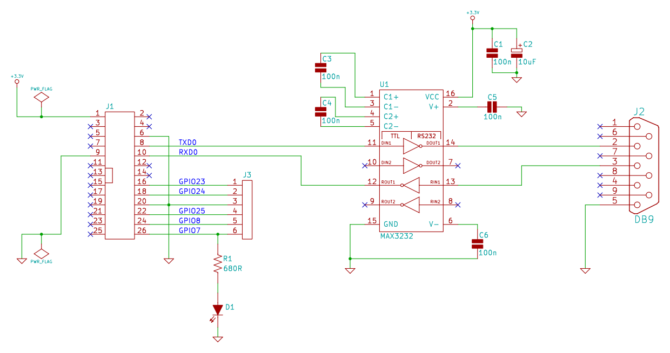Click the LED symbol D1

tap(217, 308)
